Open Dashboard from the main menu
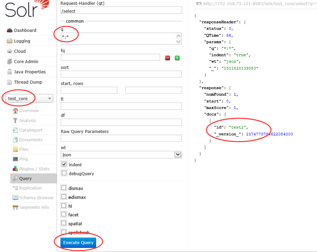The image size is (317, 252). 25,31
